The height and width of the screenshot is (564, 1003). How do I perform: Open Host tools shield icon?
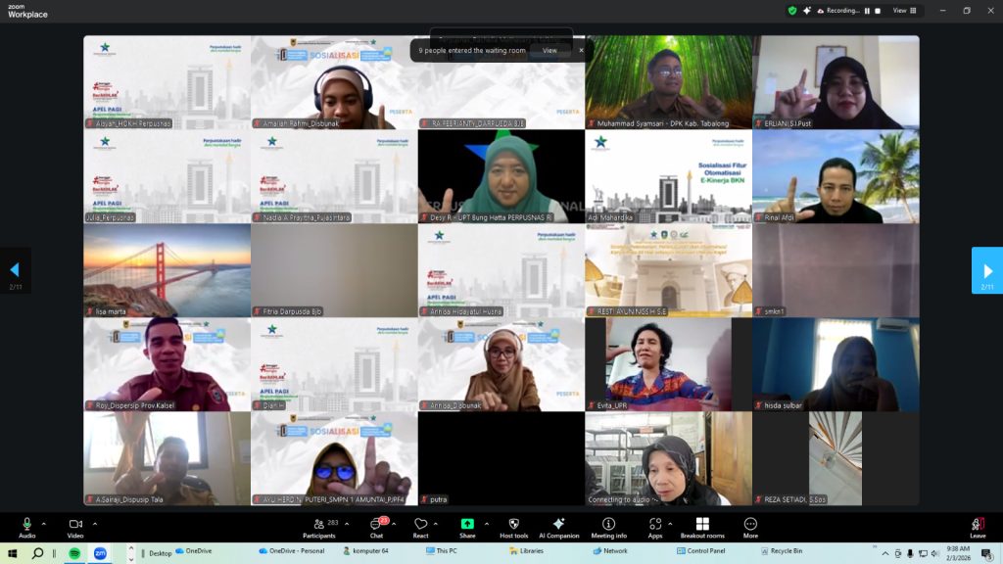pyautogui.click(x=513, y=526)
